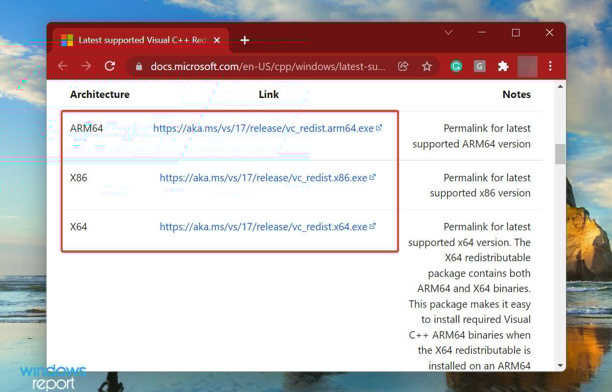Download vc_redist.x86.exe link
Viewport: 612px width, 392px height.
point(267,178)
